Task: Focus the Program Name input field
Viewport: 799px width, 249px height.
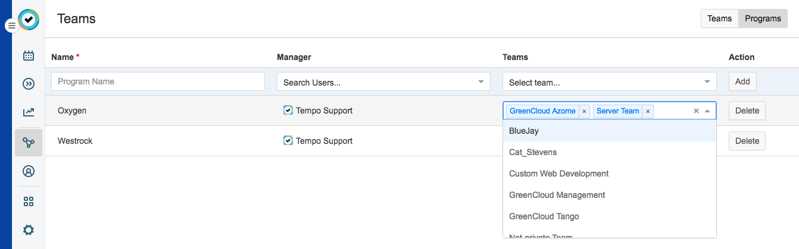Action: [x=158, y=81]
